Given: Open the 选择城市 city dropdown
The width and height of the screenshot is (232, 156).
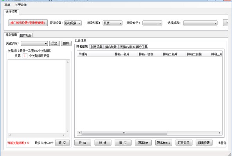Looking at the screenshot, I should (x=200, y=23).
